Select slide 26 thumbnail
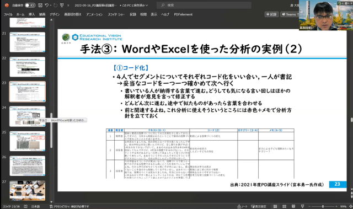This screenshot has height=209, width=353. click(28, 166)
